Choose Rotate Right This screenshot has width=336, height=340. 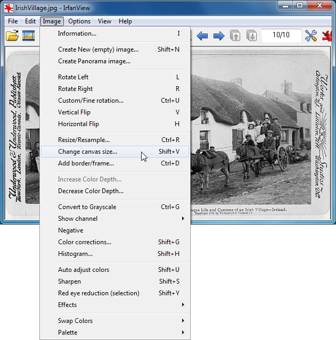(115, 89)
